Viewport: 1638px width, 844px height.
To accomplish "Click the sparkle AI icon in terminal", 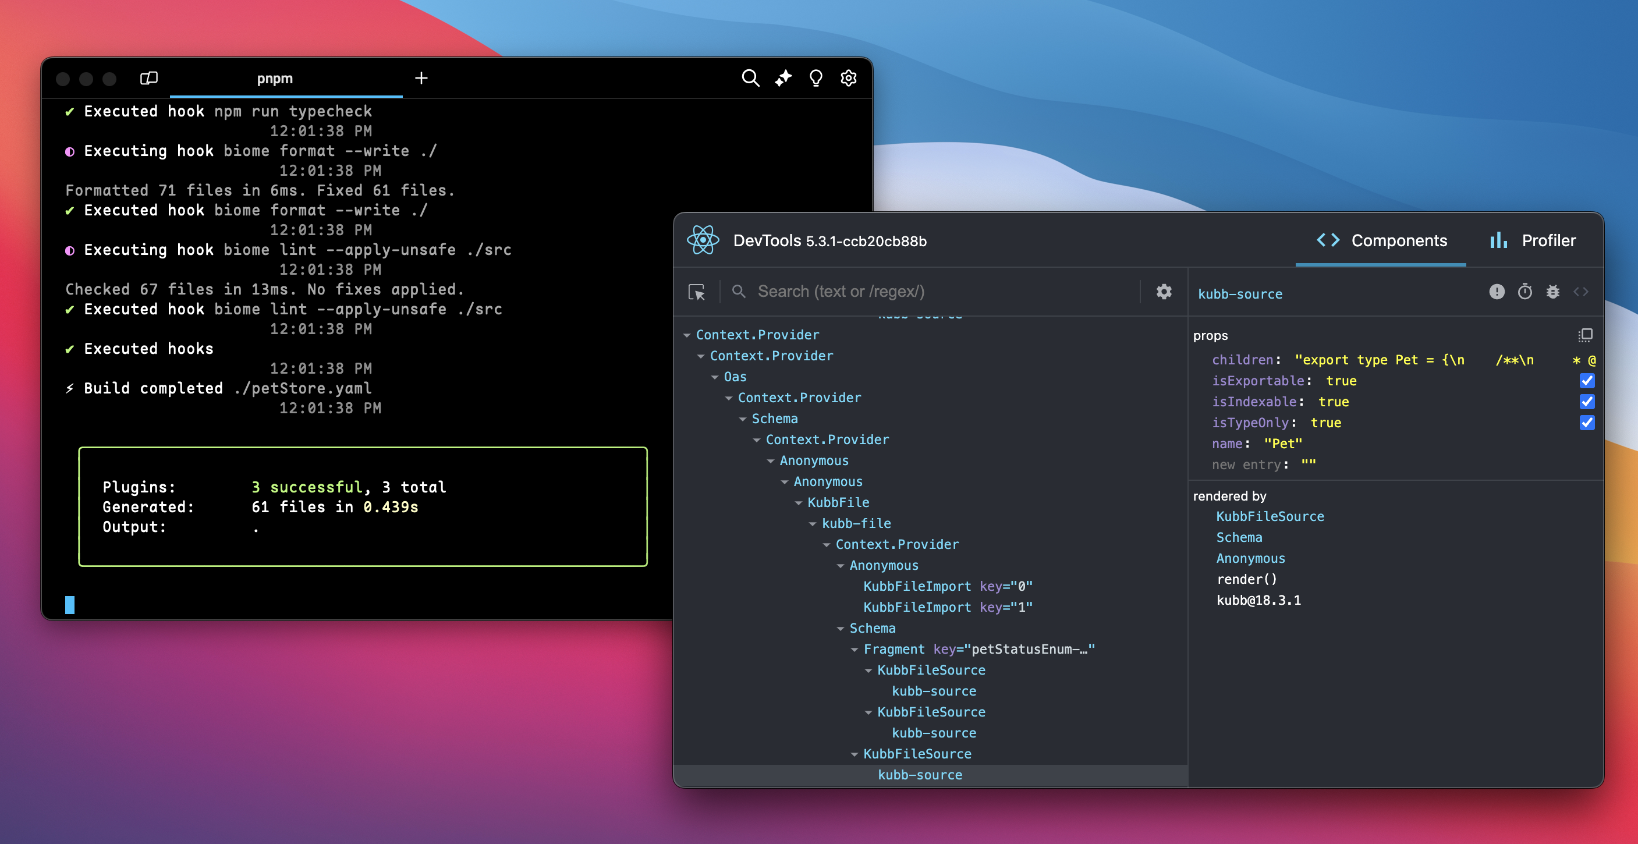I will coord(783,78).
